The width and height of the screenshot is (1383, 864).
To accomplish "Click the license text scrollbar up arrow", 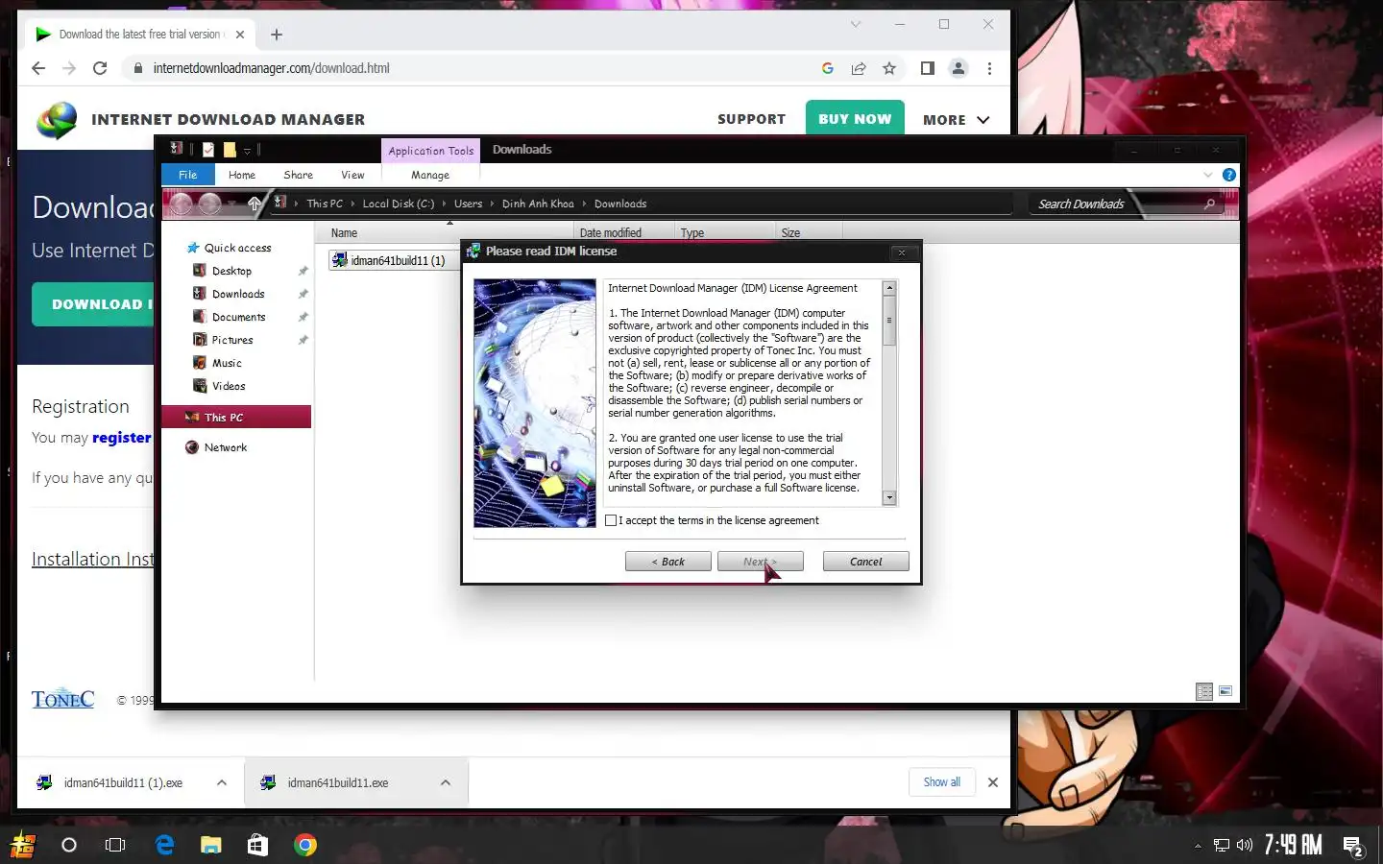I will [x=889, y=288].
